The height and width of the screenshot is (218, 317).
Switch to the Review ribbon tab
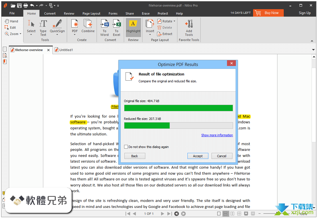coord(69,13)
